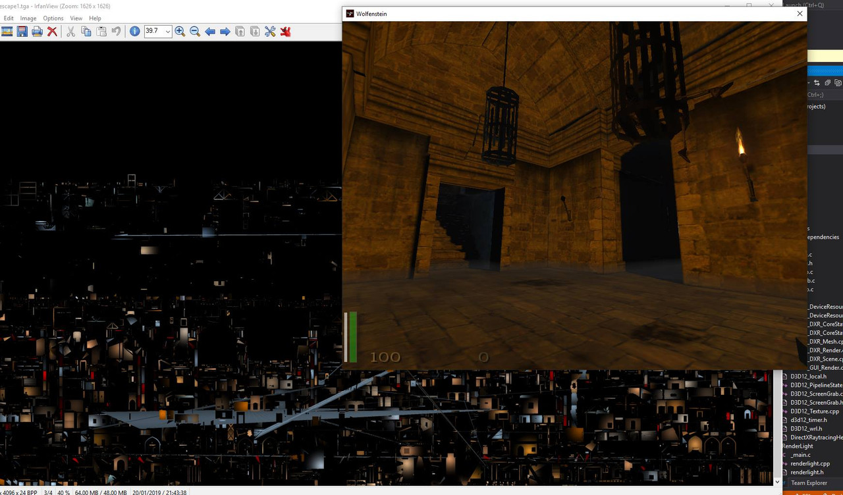843x495 pixels.
Task: Select D3D12_local.h in Solution Explorer
Action: click(808, 377)
